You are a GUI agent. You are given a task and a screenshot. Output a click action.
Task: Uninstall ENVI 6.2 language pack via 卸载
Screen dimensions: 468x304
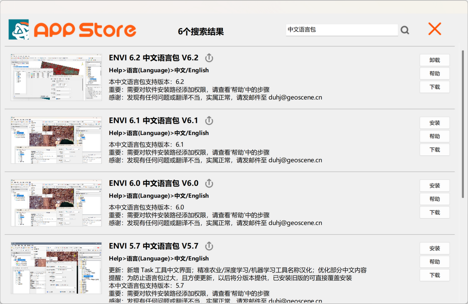click(x=434, y=60)
